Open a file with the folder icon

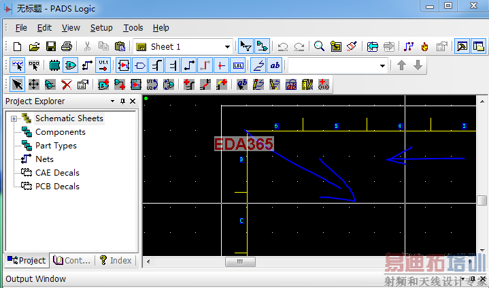[34, 47]
